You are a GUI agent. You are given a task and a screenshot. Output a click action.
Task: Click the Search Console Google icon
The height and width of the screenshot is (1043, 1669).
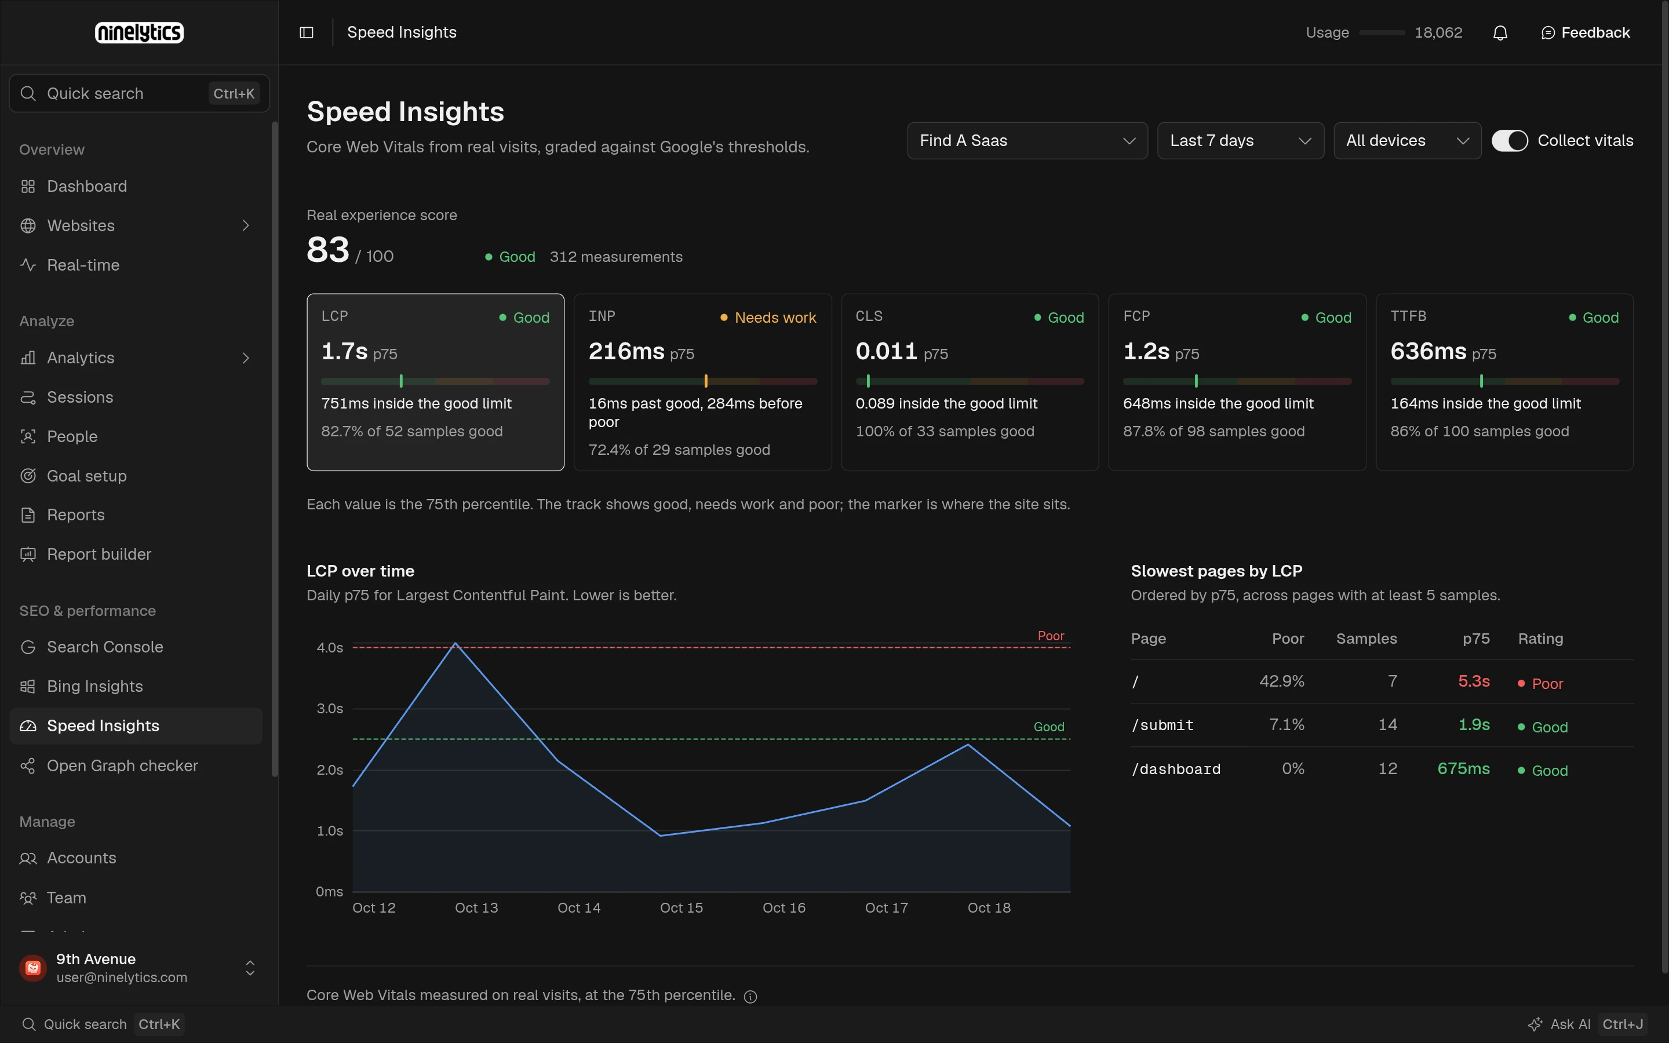28,647
